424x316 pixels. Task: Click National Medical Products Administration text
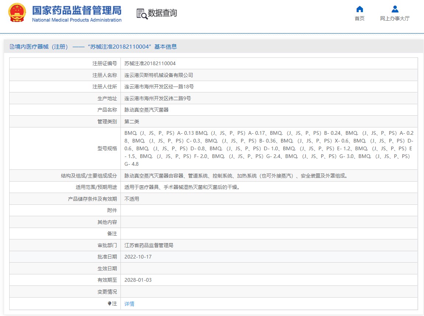(77, 20)
